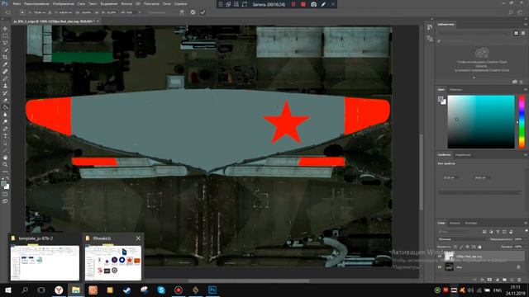Select the Gradient tool

click(x=5, y=107)
